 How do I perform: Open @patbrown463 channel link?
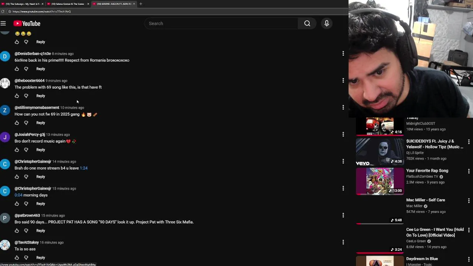tap(27, 215)
